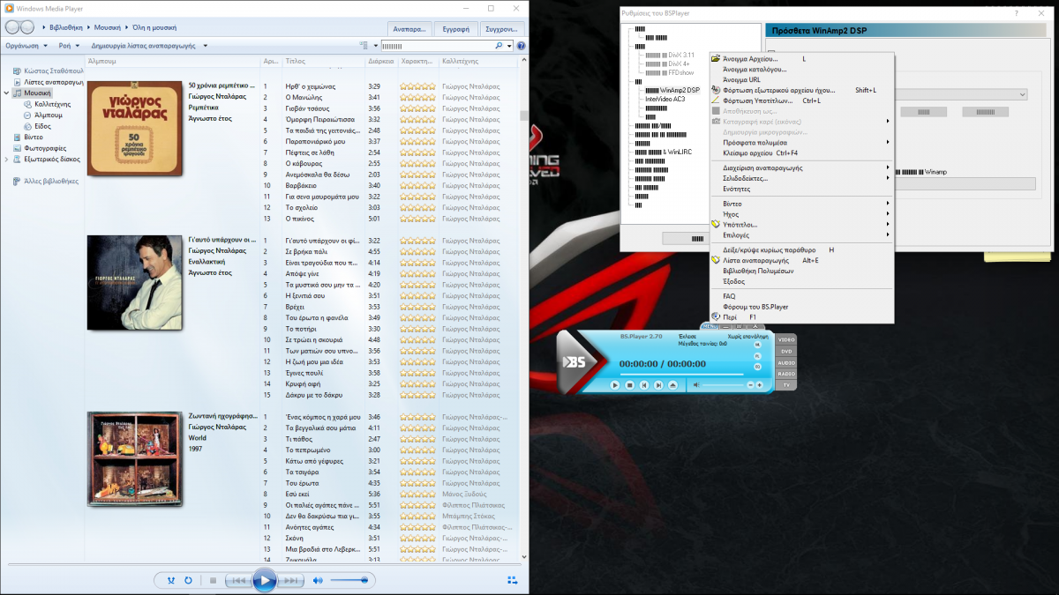Open Λίστα αναπαραγωγής from the context menu
This screenshot has height=595, width=1059.
point(803,261)
